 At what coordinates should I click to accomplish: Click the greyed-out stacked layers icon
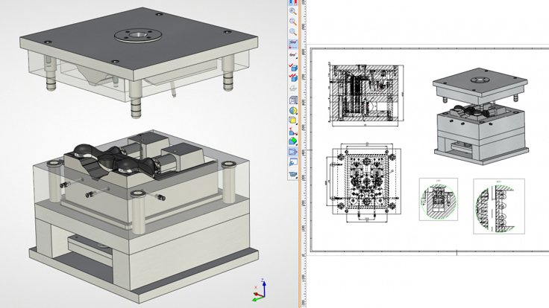click(293, 89)
